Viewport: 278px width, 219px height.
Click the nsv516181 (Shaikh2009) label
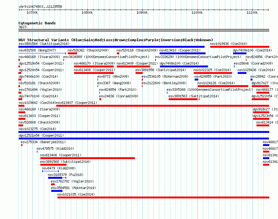point(39,83)
